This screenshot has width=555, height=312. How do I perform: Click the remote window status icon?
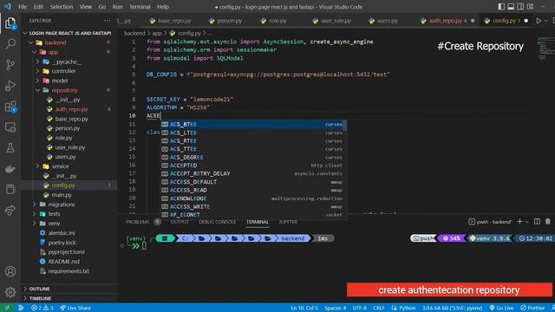tap(7, 308)
